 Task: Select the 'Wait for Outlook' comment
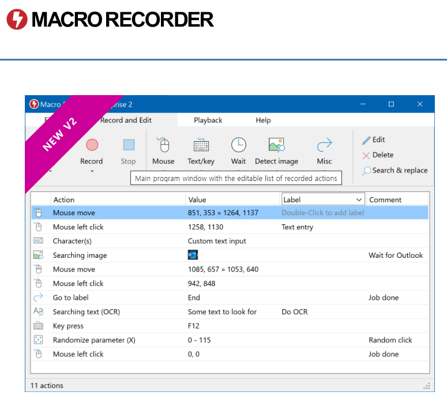[x=396, y=255]
